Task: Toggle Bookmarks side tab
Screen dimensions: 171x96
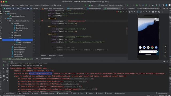Action: [1, 74]
